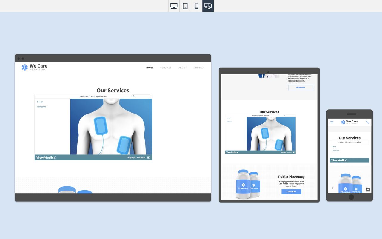382x239 pixels.
Task: Switch to desktop preview mode
Action: [174, 6]
